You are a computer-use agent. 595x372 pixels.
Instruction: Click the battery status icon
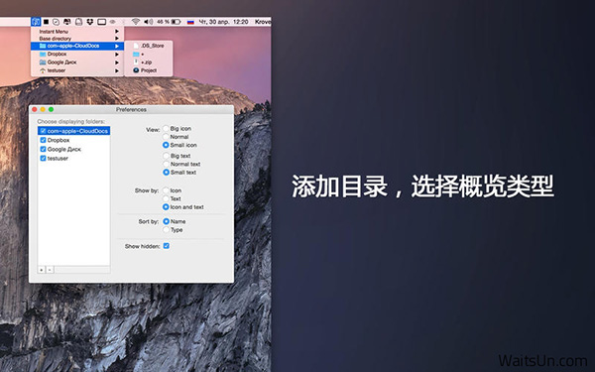[x=177, y=22]
